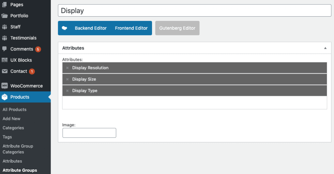Click the Staff people icon
This screenshot has width=334, height=174.
pos(5,27)
